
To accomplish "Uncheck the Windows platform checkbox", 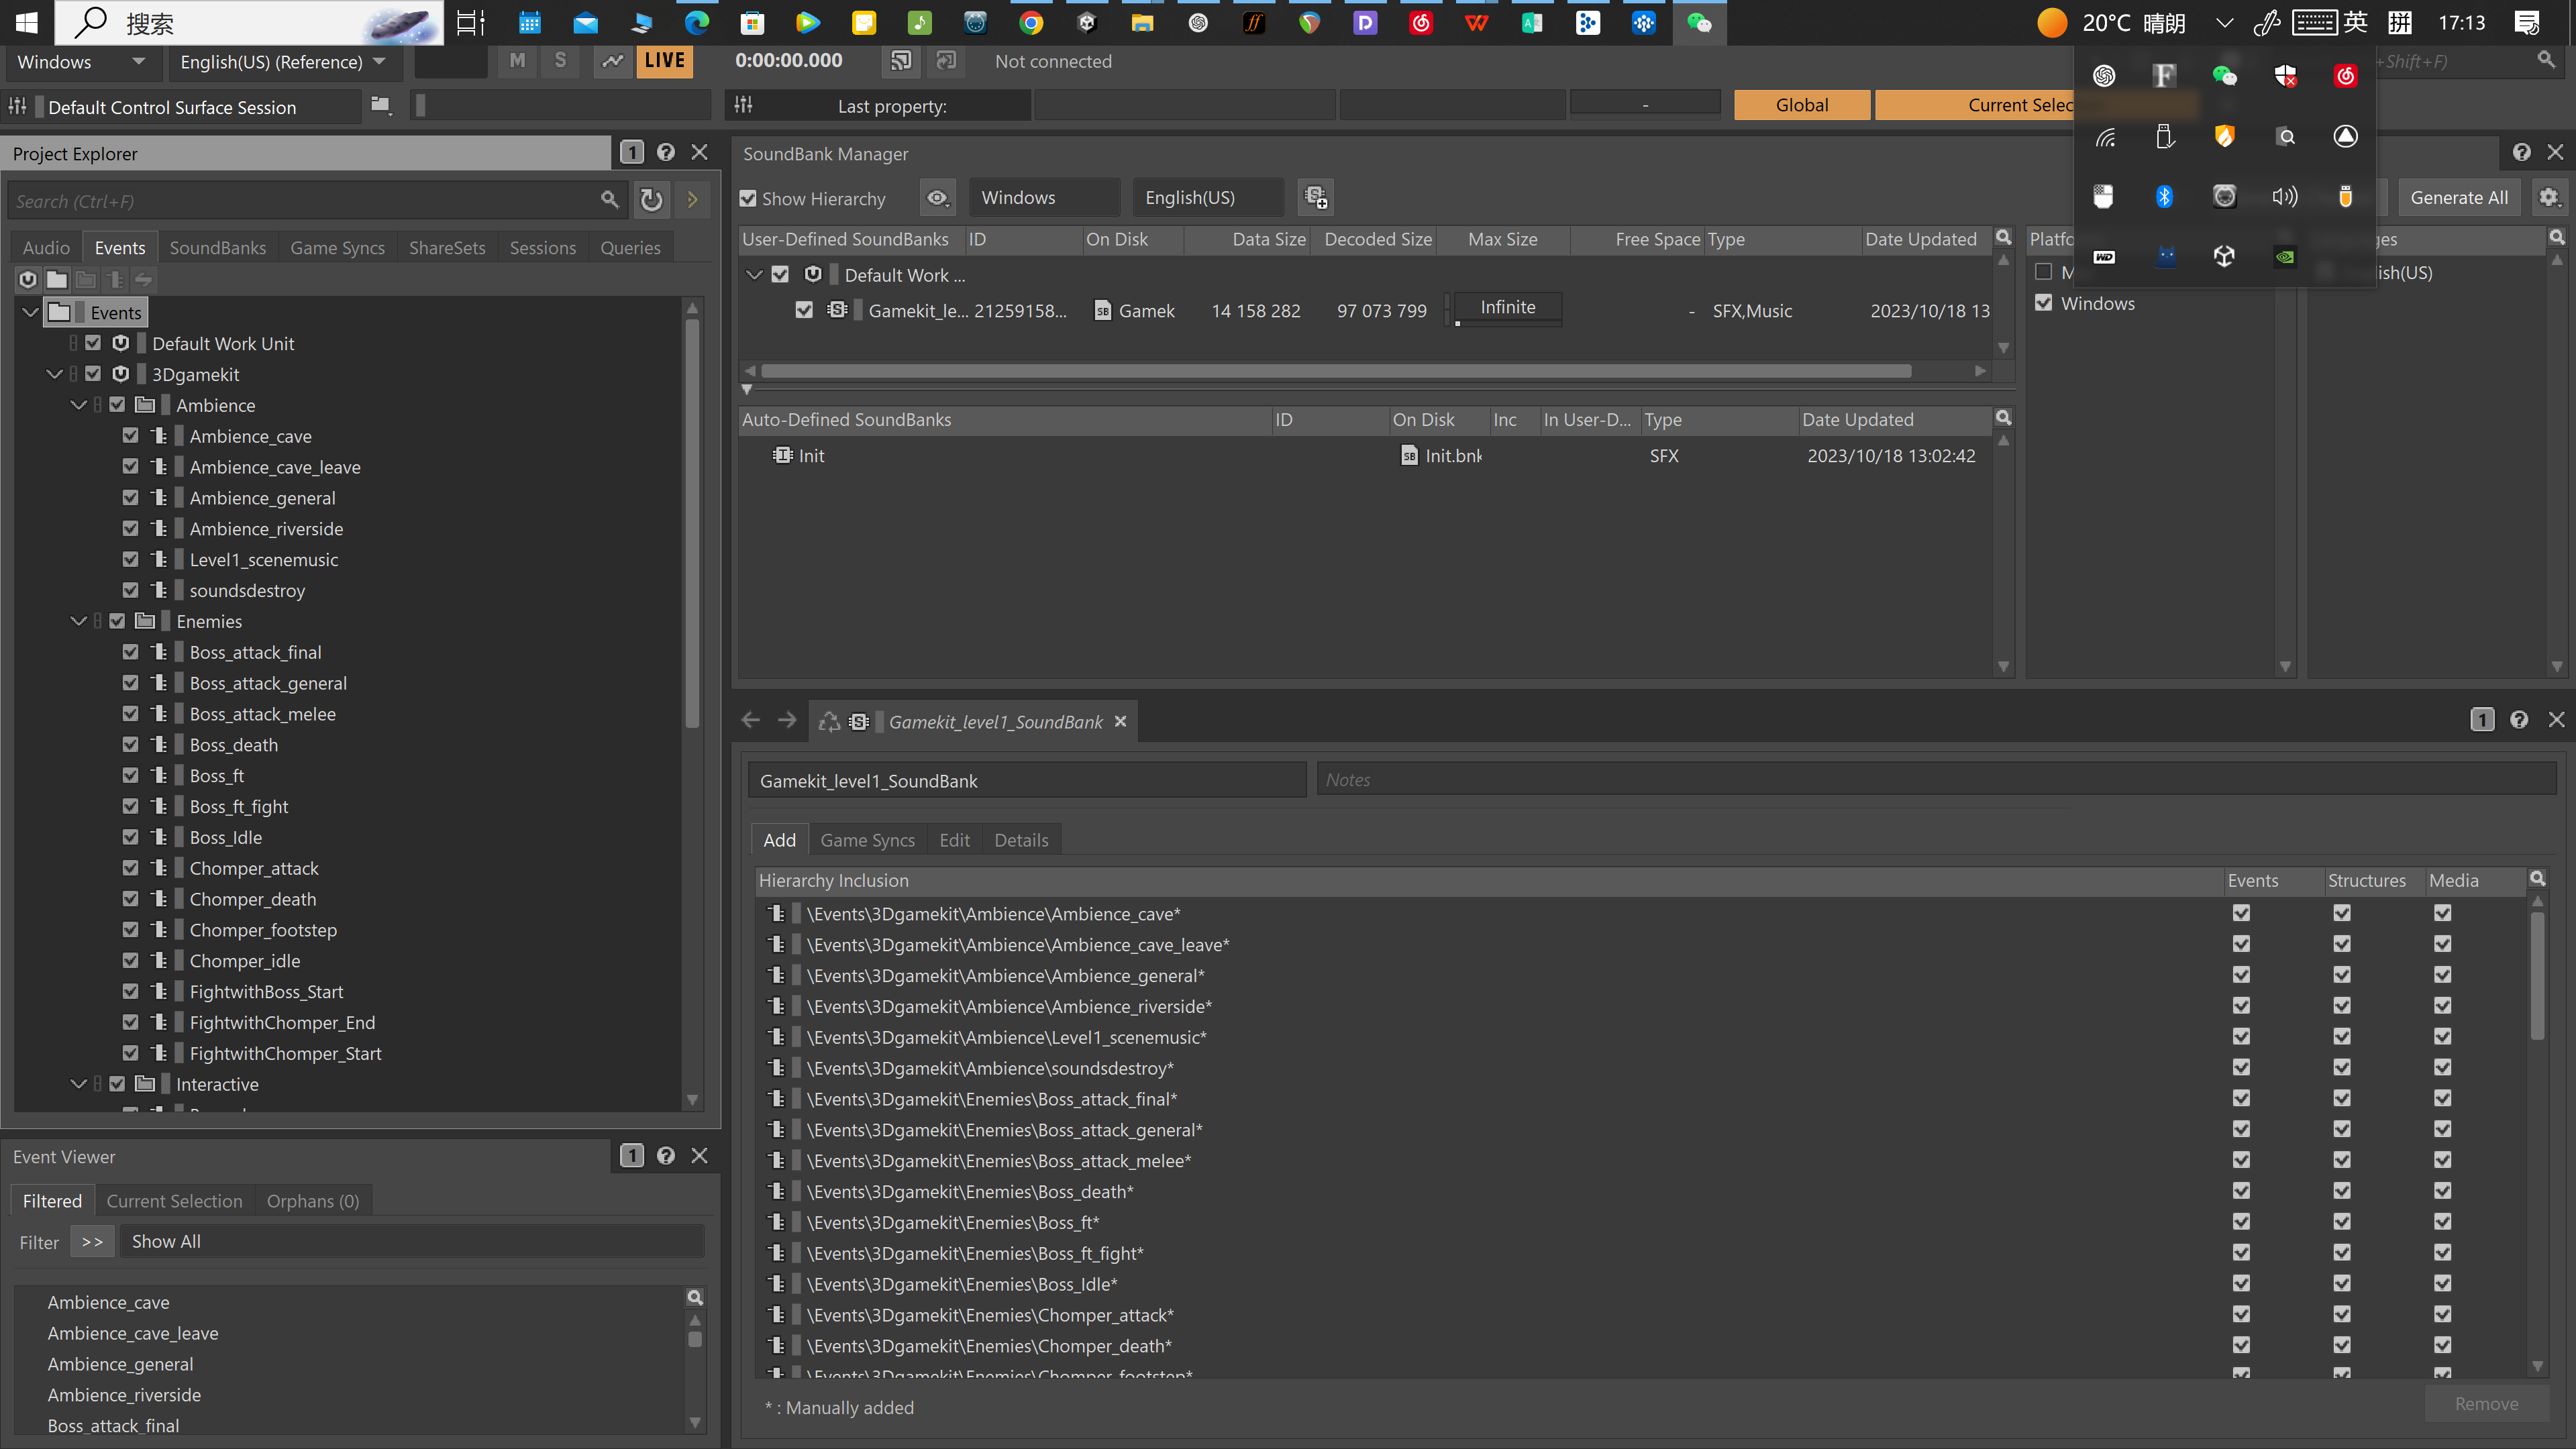I will pos(2043,303).
